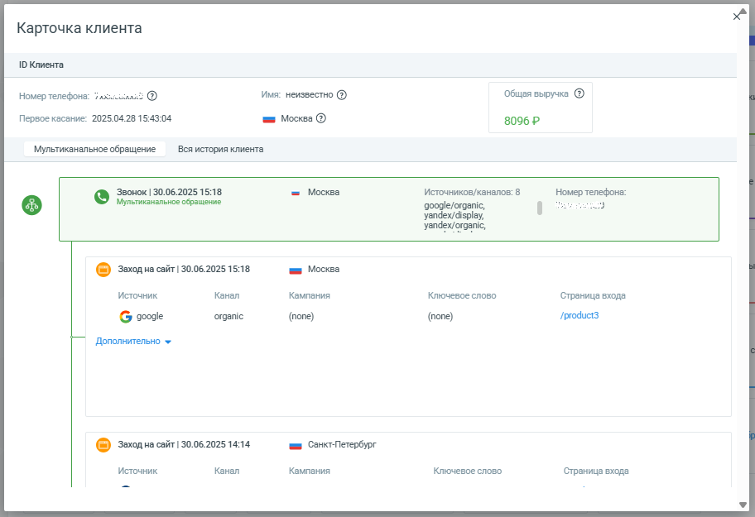Click 'ID Клиента' header
This screenshot has height=517, width=755.
click(x=41, y=65)
